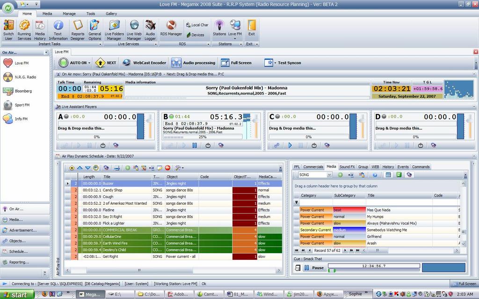Image resolution: width=479 pixels, height=299 pixels.
Task: Click the Title column header in playlist
Action: click(126, 177)
